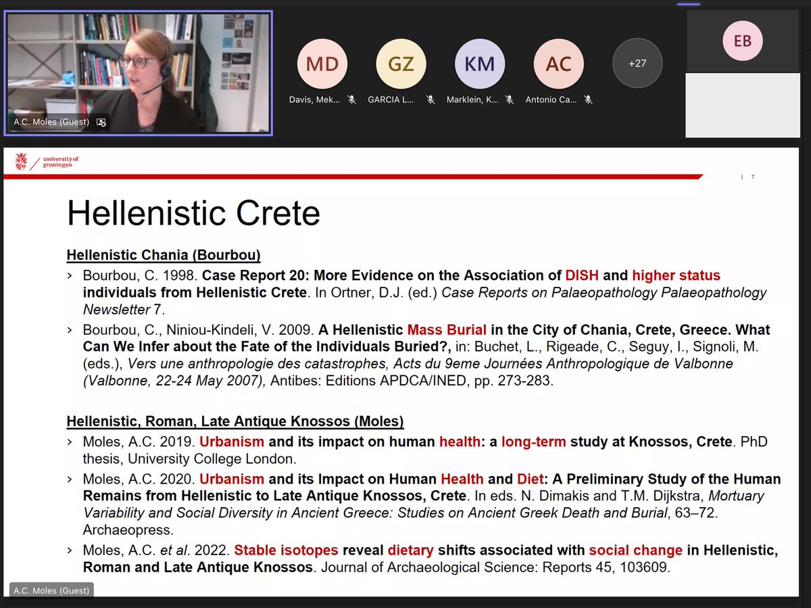
Task: Click the heading Hellenistic, Roman, Late Antique Knossos (Moles)
Action: click(x=235, y=422)
